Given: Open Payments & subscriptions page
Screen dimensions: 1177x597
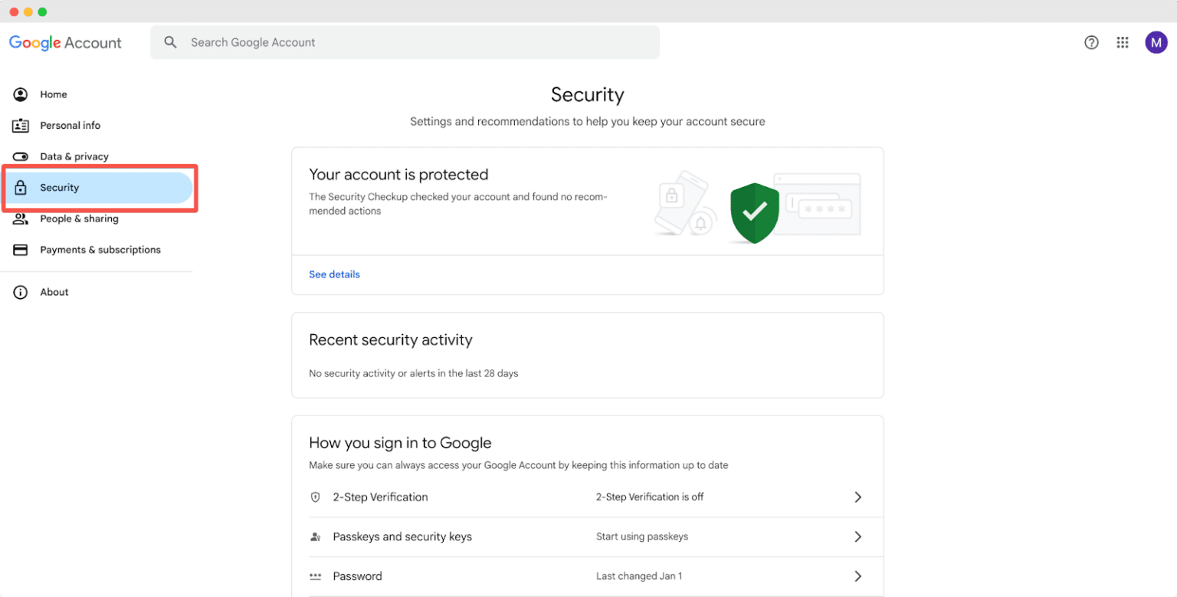Looking at the screenshot, I should 100,250.
